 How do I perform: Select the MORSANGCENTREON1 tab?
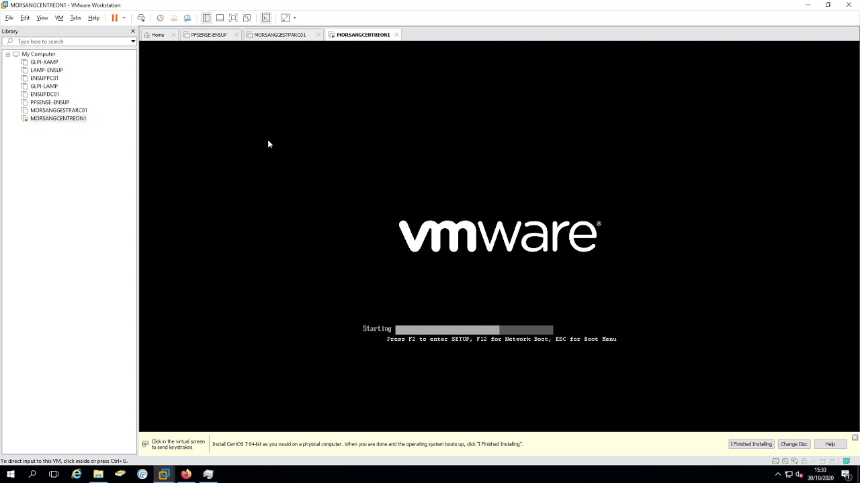pos(363,35)
